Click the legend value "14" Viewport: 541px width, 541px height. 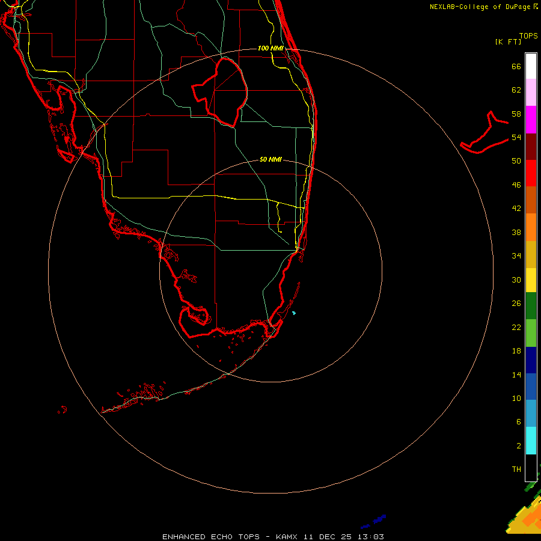point(516,374)
